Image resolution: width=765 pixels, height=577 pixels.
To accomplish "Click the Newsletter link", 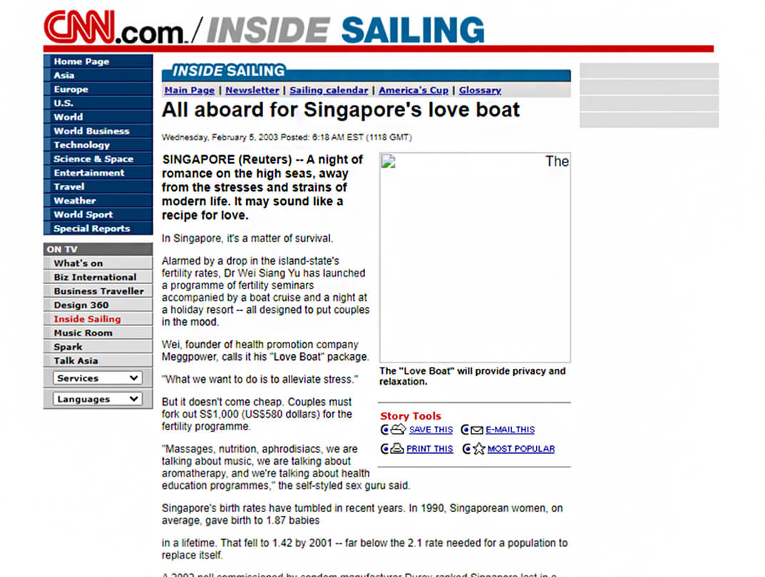I will click(252, 90).
